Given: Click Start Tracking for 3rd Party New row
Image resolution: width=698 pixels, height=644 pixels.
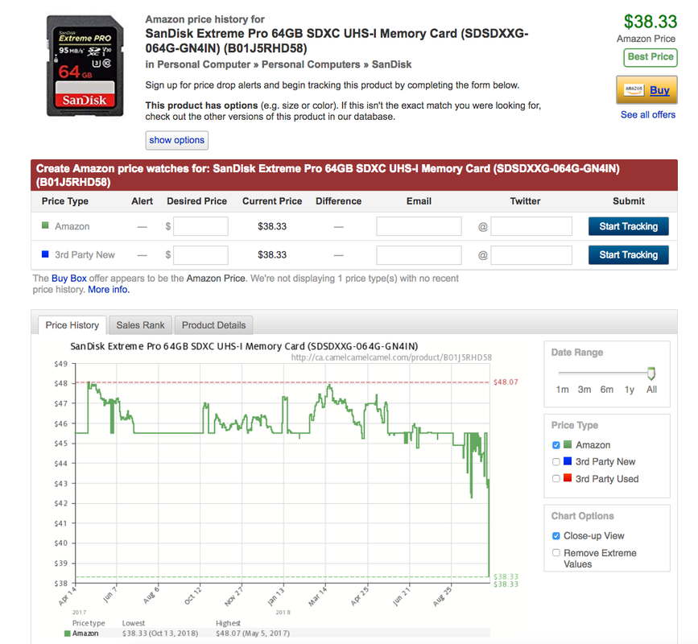Looking at the screenshot, I should coord(628,254).
